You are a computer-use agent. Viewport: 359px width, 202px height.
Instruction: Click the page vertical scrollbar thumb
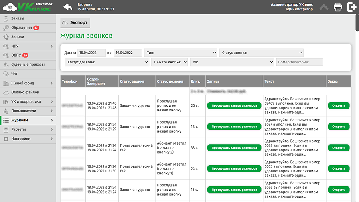[x=357, y=22]
